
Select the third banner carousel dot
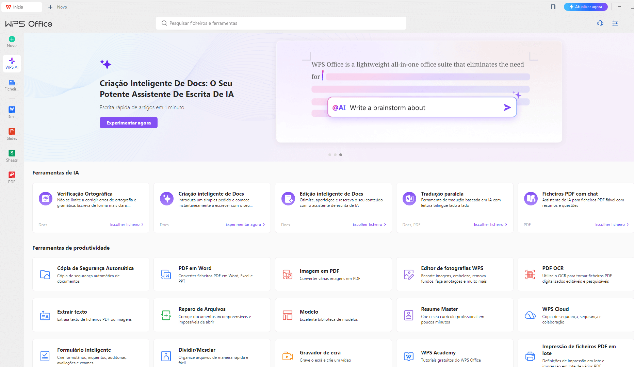point(341,155)
